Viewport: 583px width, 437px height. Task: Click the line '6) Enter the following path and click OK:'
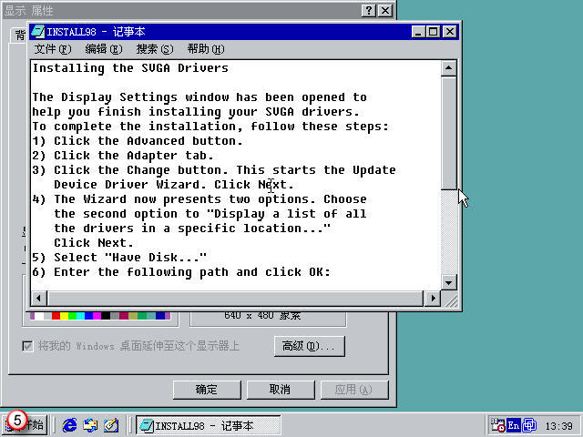[181, 271]
